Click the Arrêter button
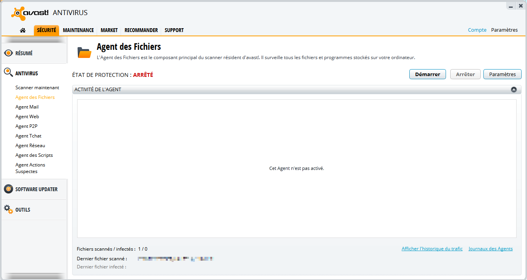 tap(465, 74)
